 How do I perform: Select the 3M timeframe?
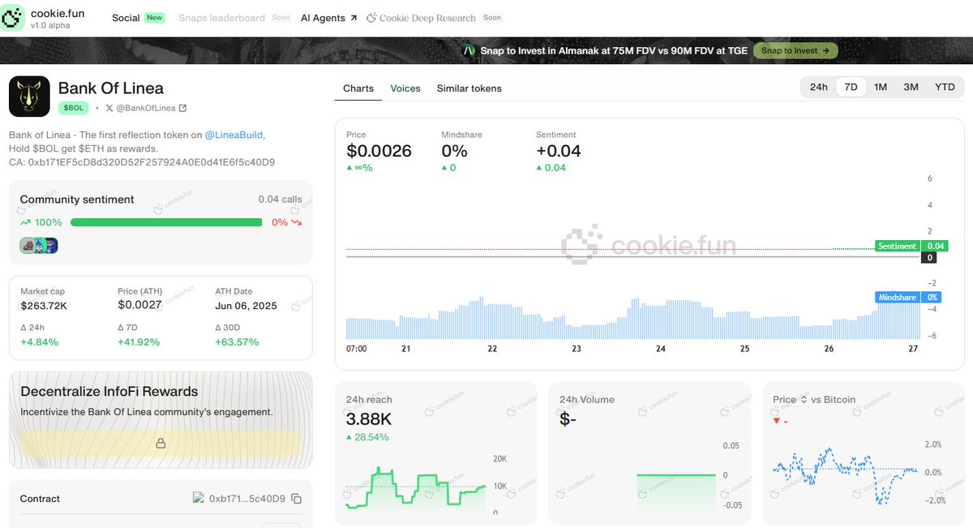911,87
